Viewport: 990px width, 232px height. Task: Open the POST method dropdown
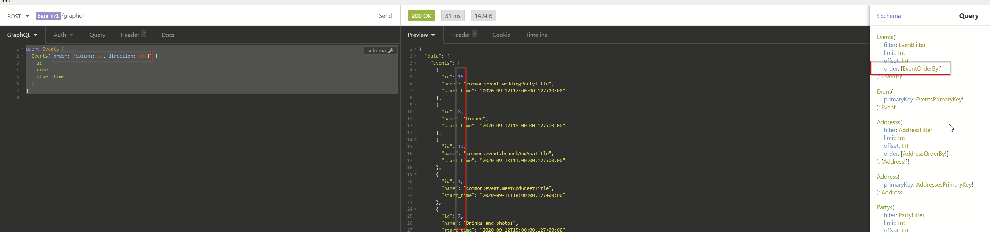(x=18, y=16)
